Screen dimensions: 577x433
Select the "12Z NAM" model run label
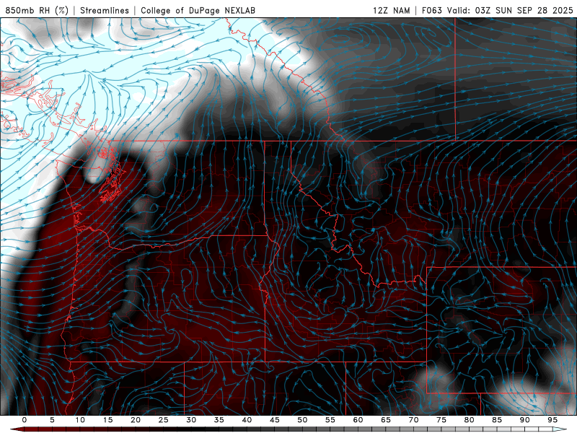point(391,10)
